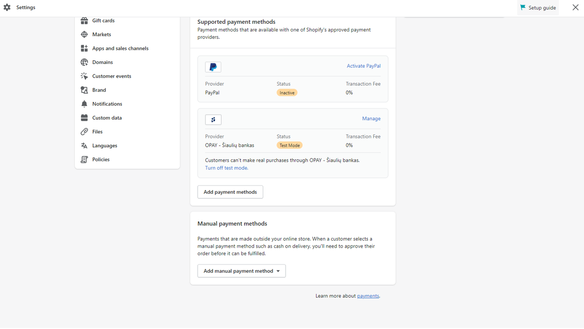Click the Markets globe icon
Viewport: 584px width, 329px height.
84,34
